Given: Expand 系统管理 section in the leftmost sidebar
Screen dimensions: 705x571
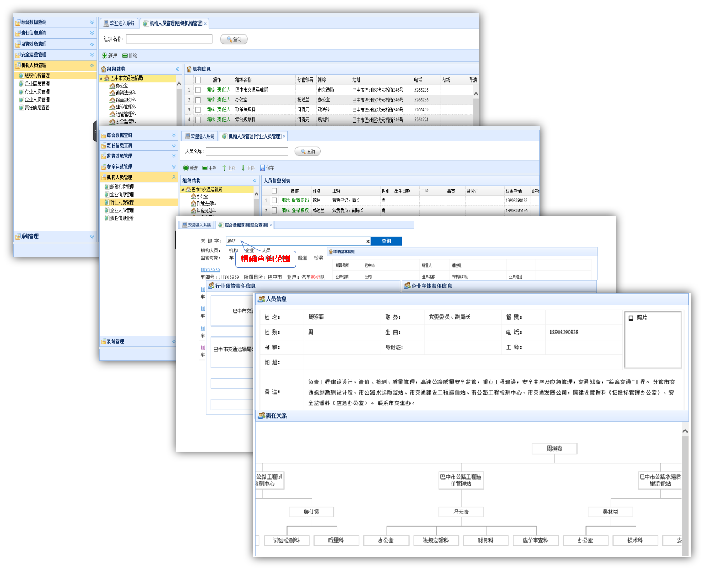Looking at the screenshot, I should (92, 237).
